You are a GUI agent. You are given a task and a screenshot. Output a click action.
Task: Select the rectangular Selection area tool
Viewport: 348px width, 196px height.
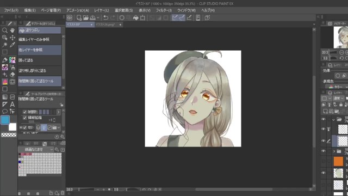click(5, 52)
